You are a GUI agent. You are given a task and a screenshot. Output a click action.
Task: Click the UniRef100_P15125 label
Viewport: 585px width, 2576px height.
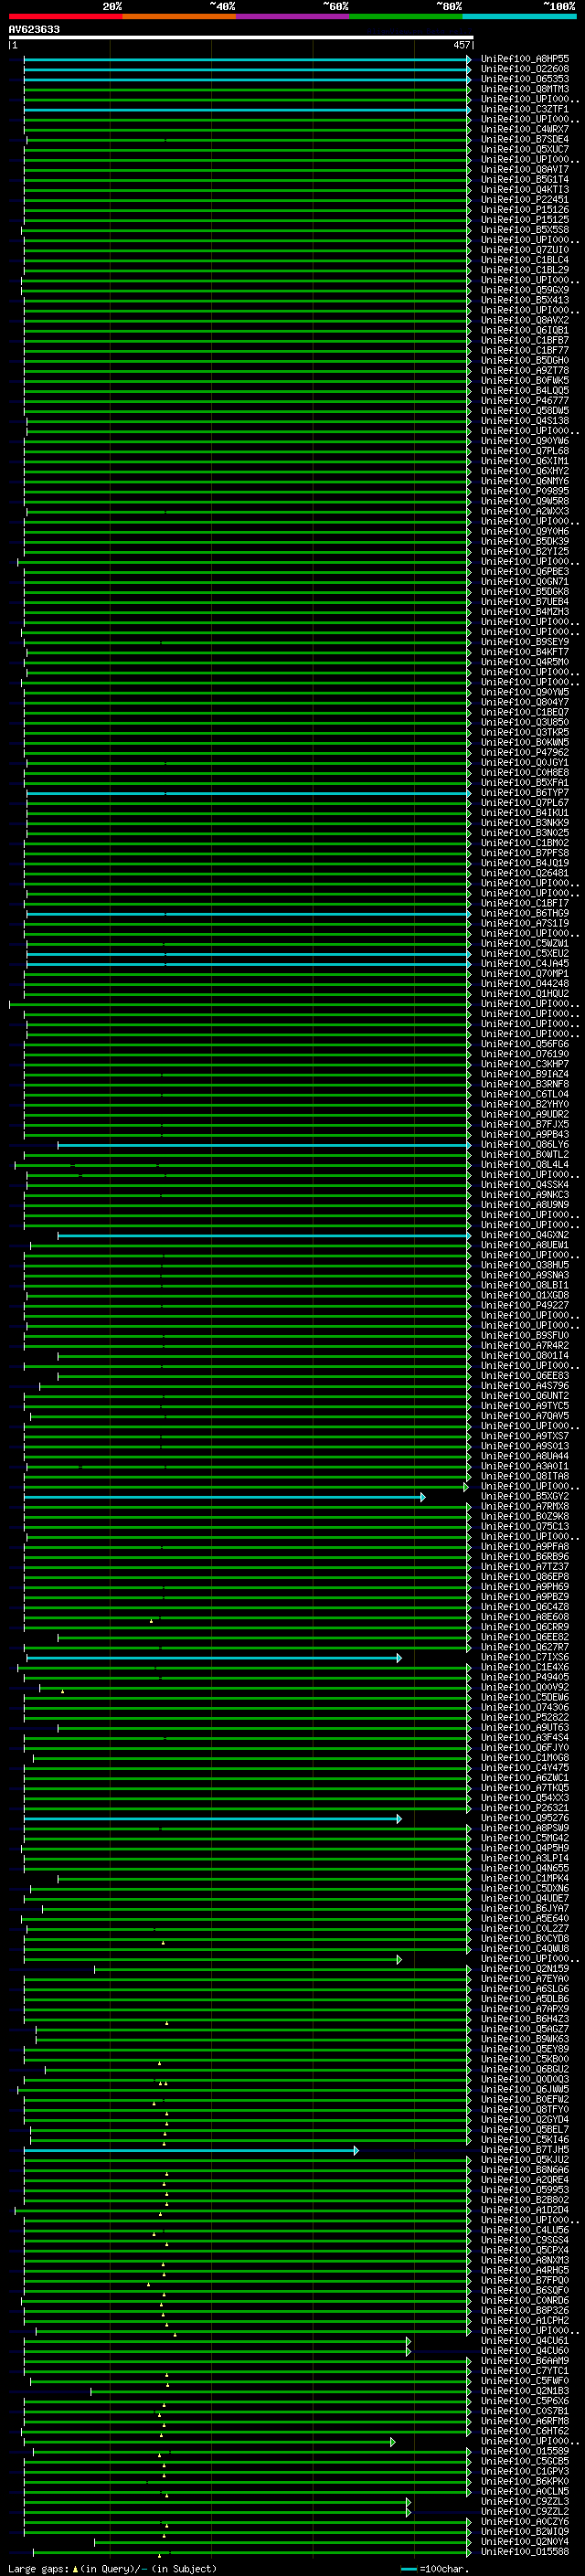tap(525, 220)
